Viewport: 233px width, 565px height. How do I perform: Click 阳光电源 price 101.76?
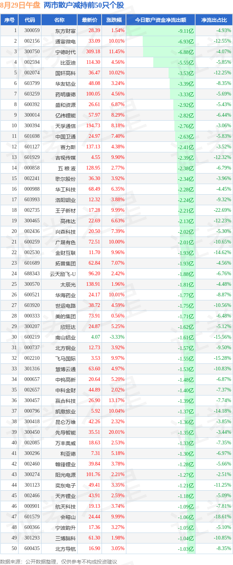tap(93, 475)
